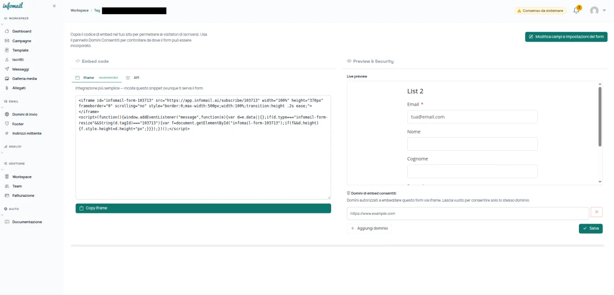This screenshot has height=295, width=614.
Task: Click the Tag breadcrumb link
Action: [97, 10]
